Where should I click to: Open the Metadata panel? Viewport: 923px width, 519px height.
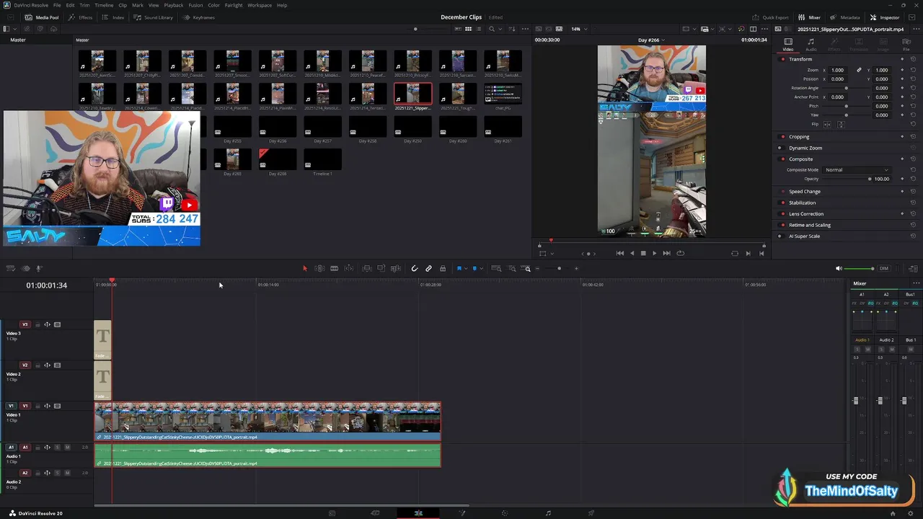pos(844,17)
